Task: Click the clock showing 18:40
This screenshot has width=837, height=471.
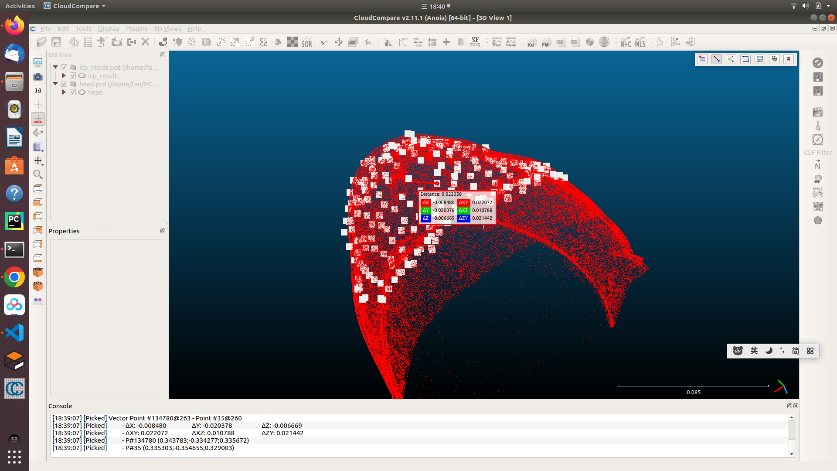Action: tap(437, 6)
